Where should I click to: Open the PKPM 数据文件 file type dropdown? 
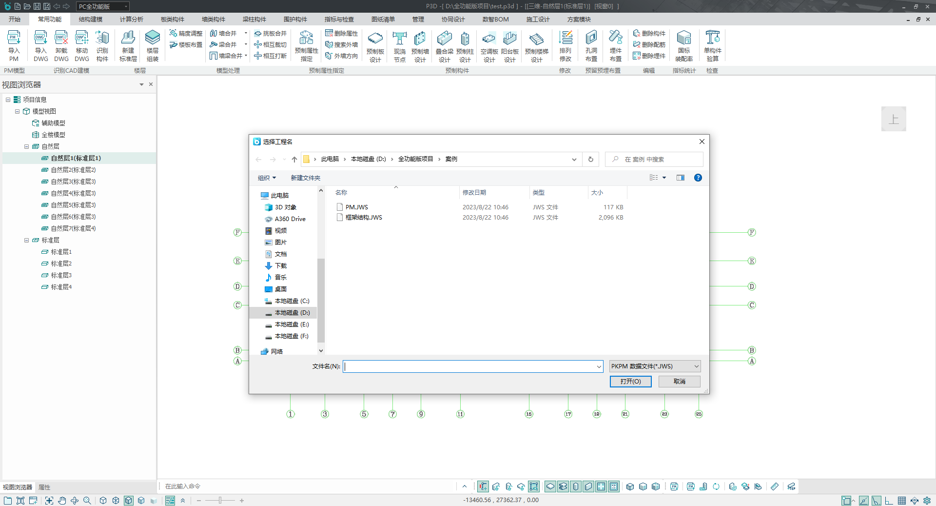655,366
